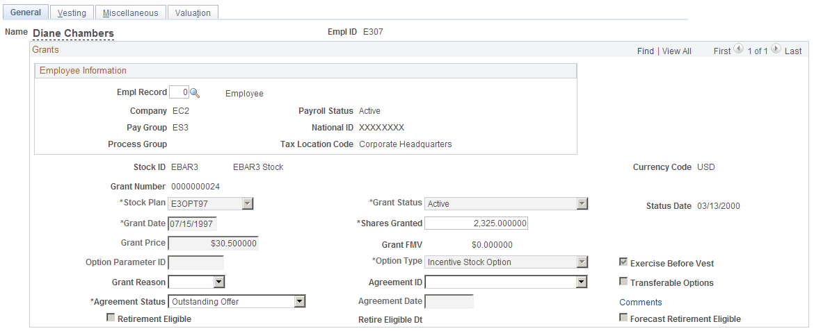The height and width of the screenshot is (331, 814).
Task: Open the Stock Plan dropdown arrow
Action: [248, 203]
